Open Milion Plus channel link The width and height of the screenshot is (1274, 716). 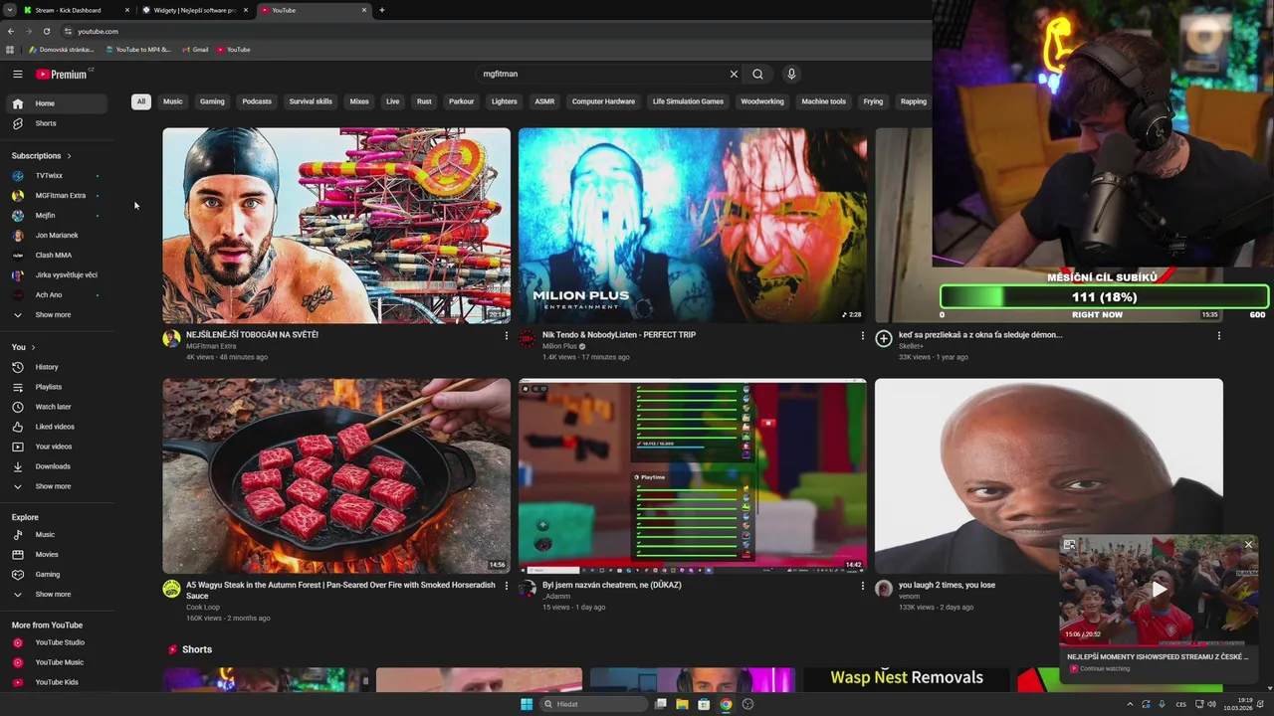560,346
